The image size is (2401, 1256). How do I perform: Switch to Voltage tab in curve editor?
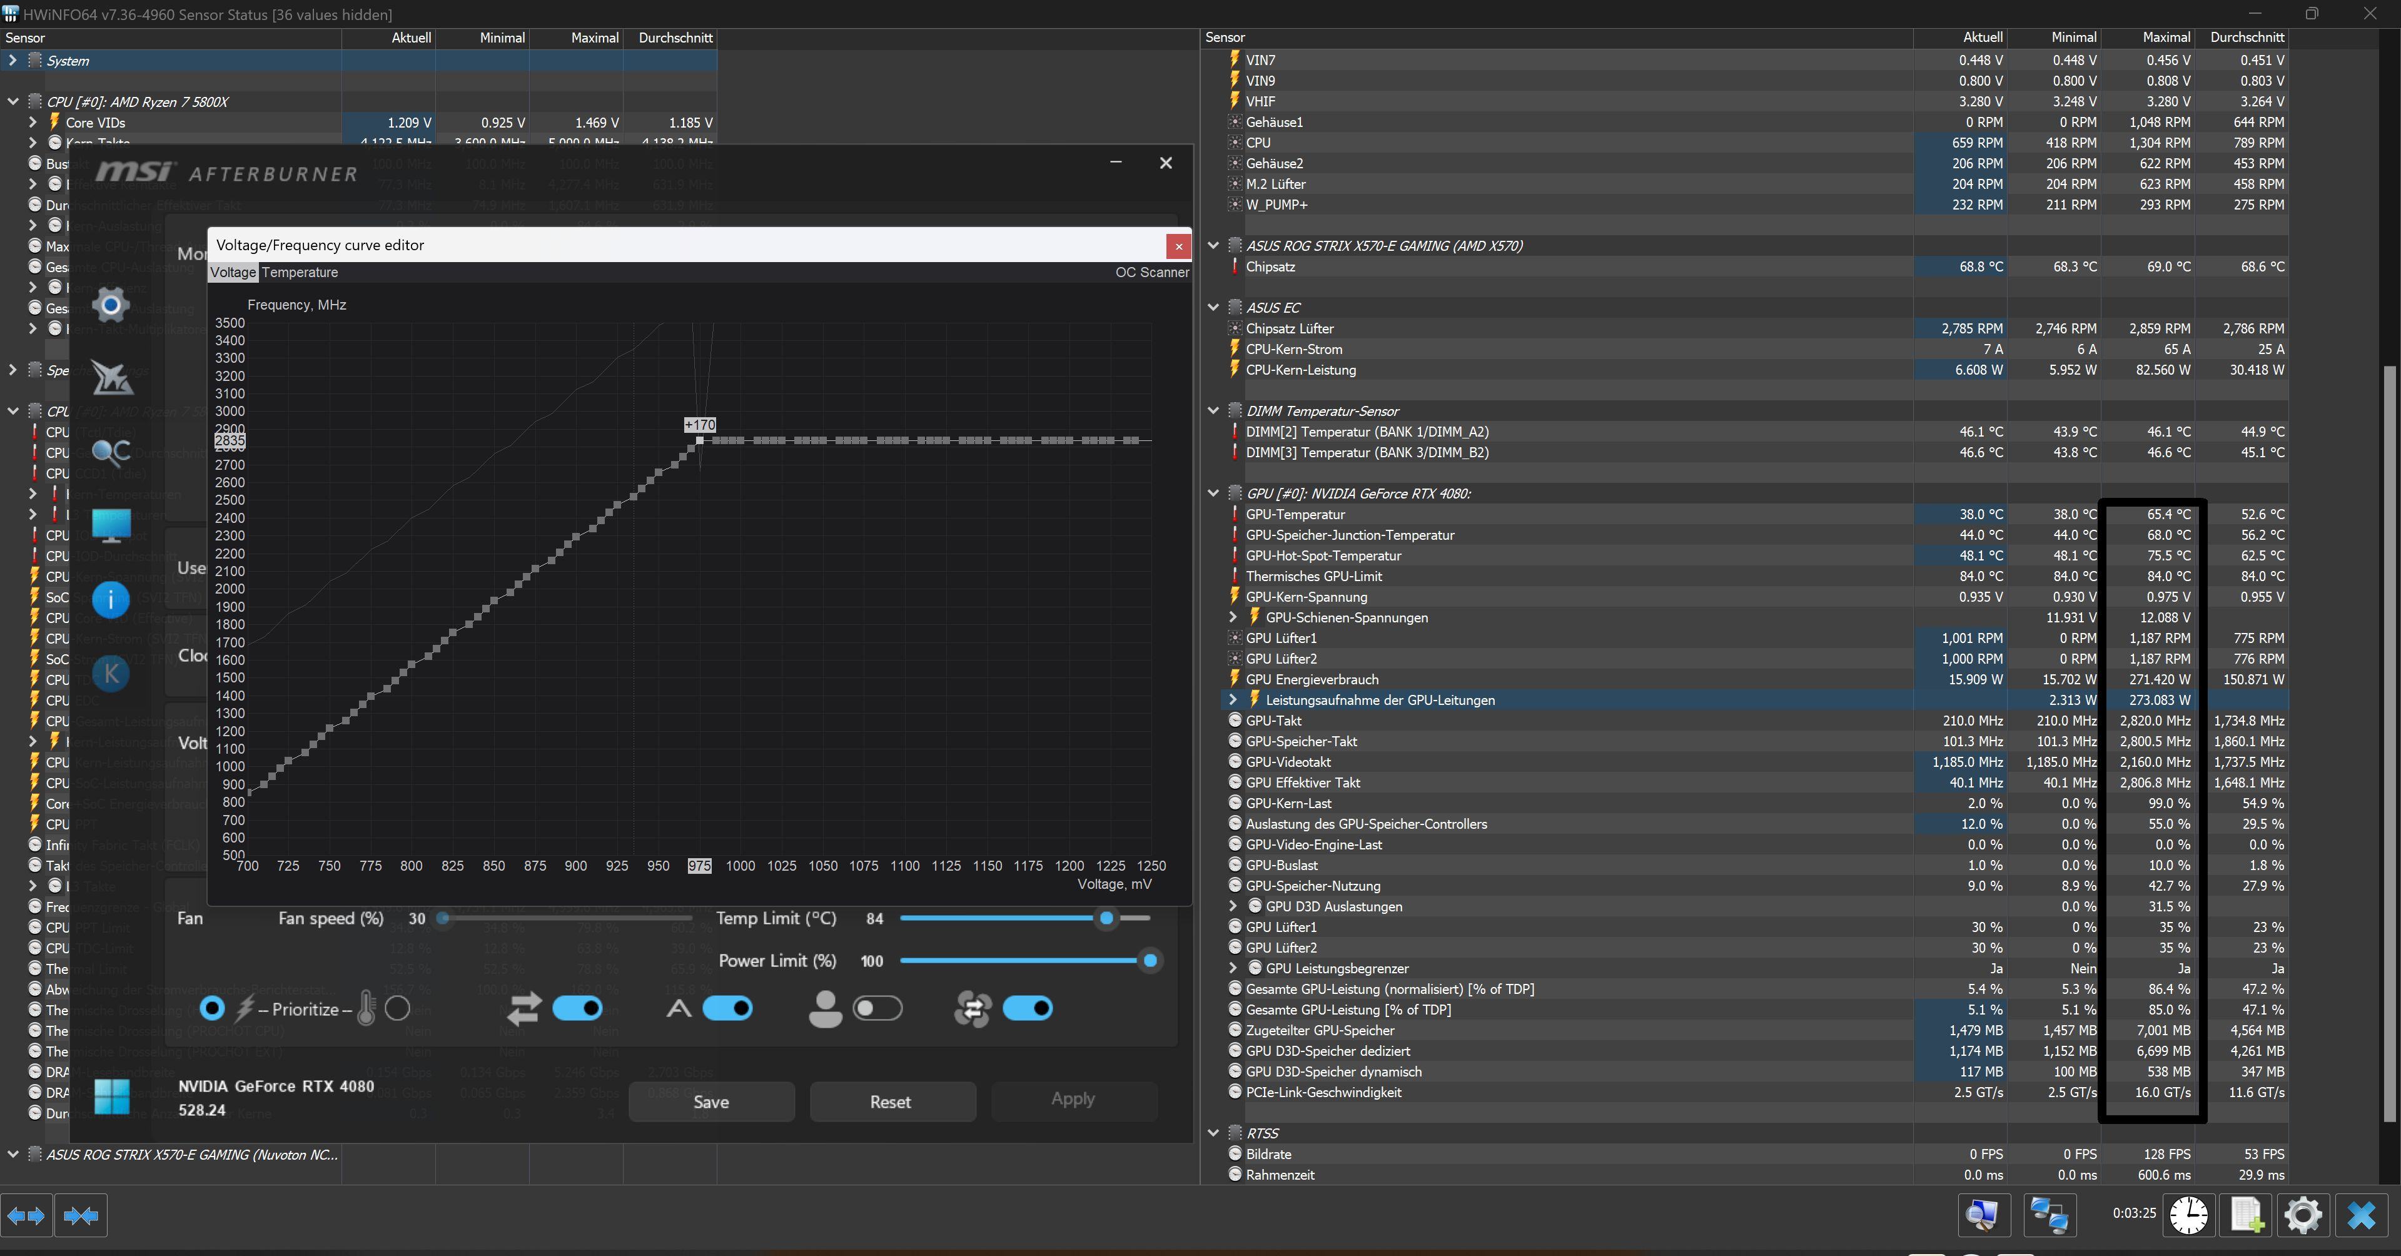click(233, 272)
